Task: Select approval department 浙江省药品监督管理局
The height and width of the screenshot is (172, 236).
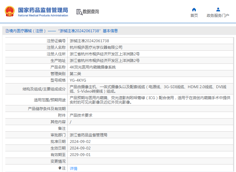Action: click(x=88, y=135)
